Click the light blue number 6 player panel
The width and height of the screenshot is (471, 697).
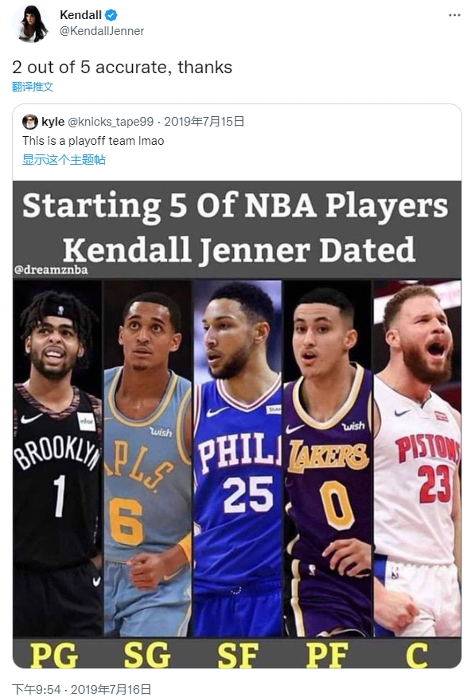pos(147,458)
